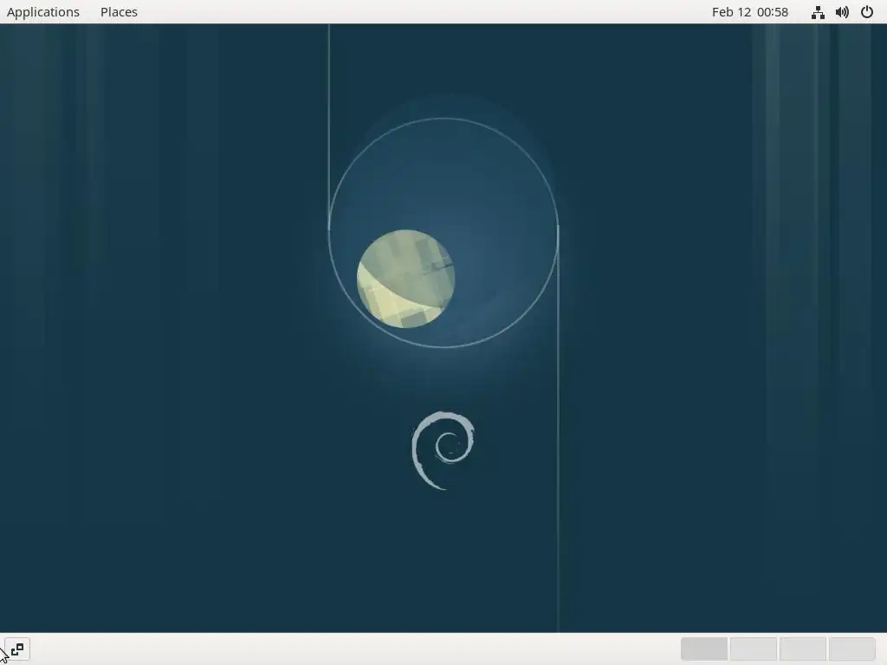Viewport: 887px width, 665px height.
Task: Switch to the fourth workspace in the switcher
Action: point(851,649)
